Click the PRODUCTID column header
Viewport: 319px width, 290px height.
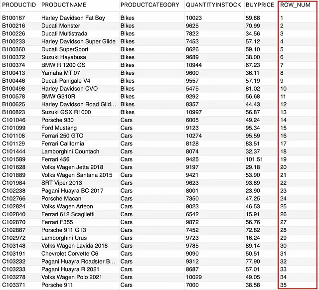[x=19, y=4]
